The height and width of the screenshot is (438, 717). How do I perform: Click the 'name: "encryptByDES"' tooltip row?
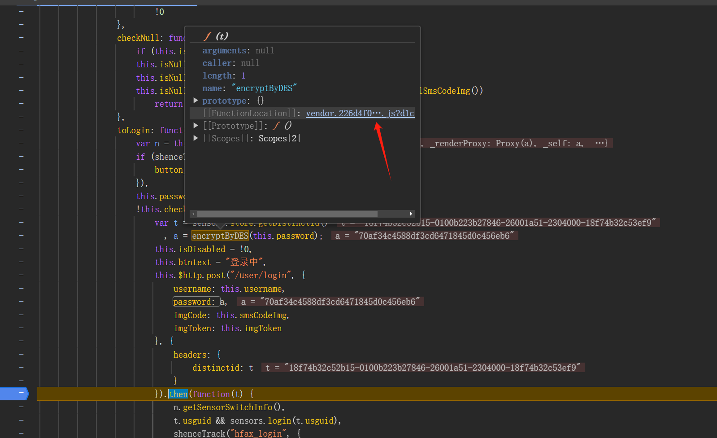point(250,88)
